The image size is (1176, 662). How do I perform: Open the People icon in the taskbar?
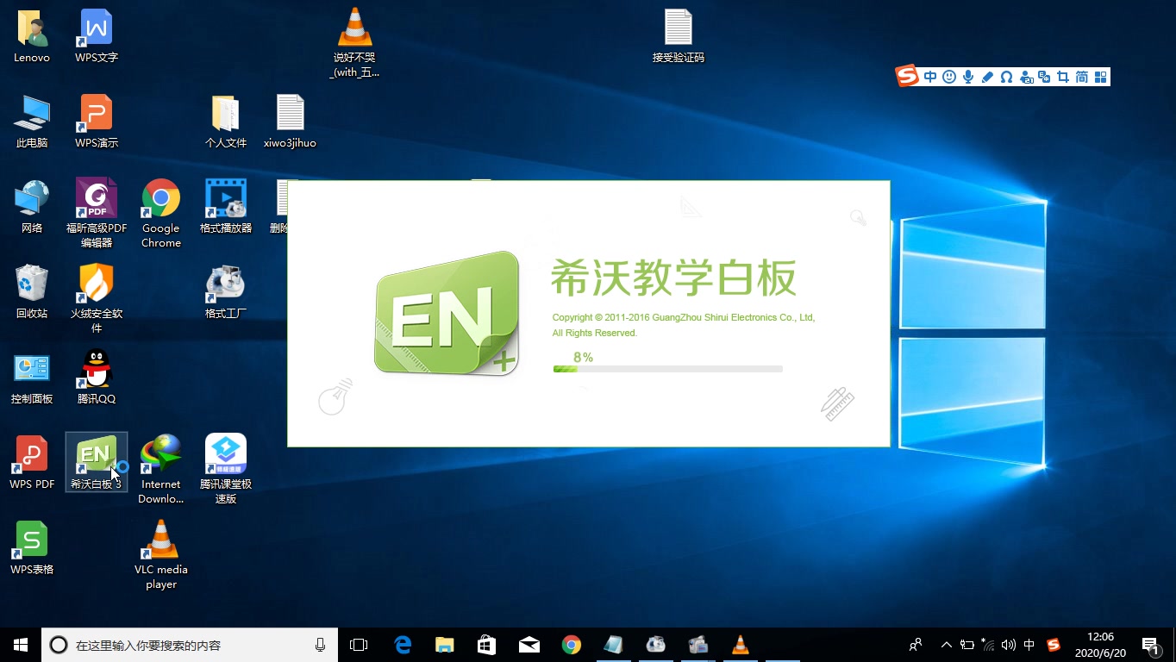click(916, 645)
